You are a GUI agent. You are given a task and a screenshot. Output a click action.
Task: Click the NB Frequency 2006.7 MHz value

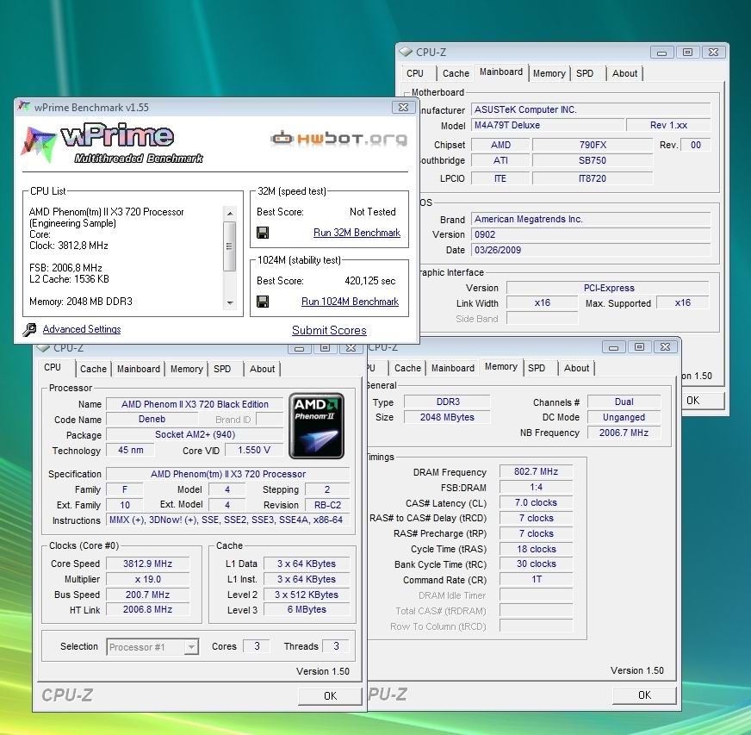624,433
